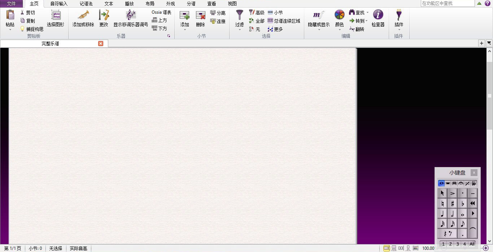This screenshot has height=252, width=493.
Task: Select the quarter note on the keypad
Action: tap(442, 213)
